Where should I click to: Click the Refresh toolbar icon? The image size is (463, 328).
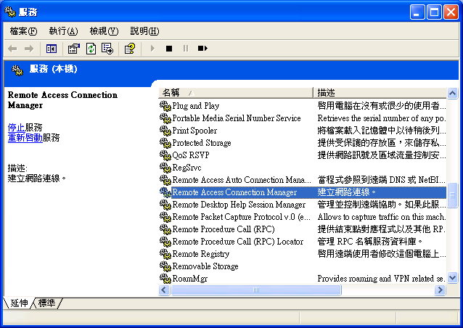[x=91, y=49]
